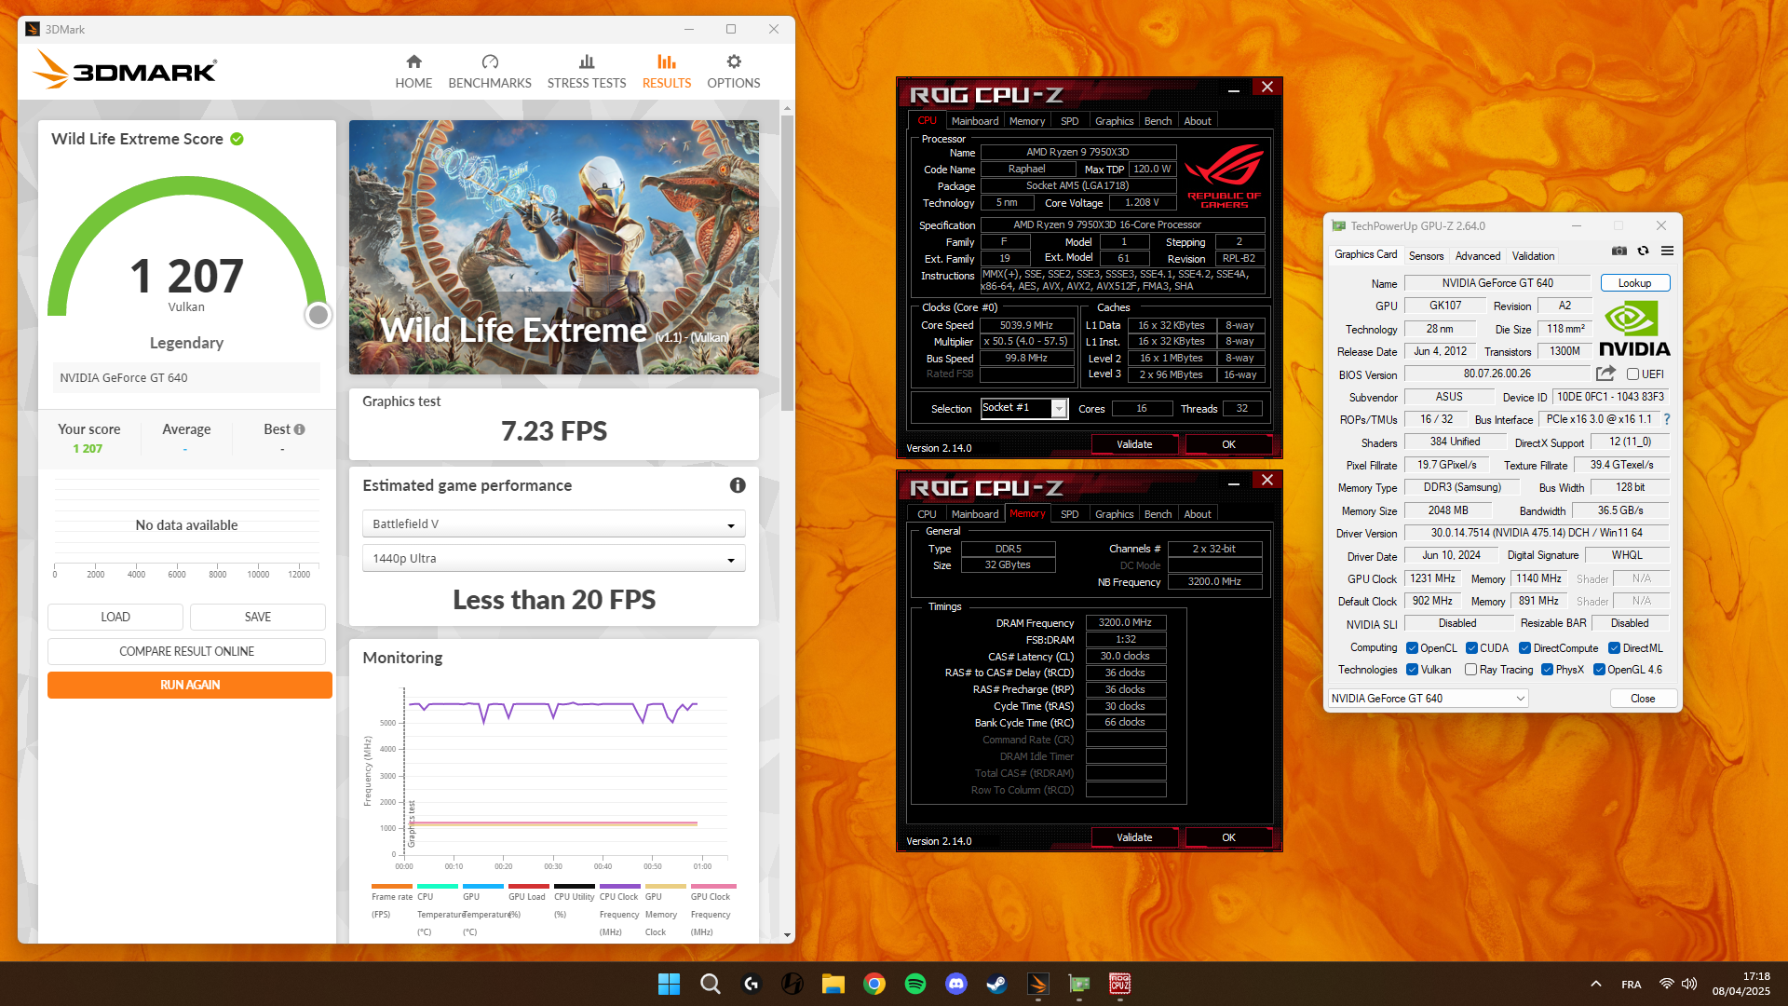The height and width of the screenshot is (1006, 1788).
Task: Switch to the Sensors tab in GPU-Z
Action: (1426, 256)
